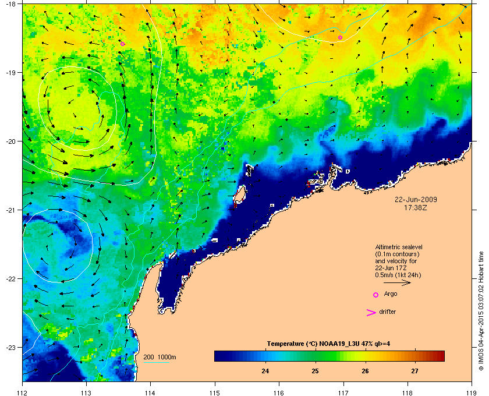Click the longitude label 114
489x396 pixels.
[x=150, y=393]
